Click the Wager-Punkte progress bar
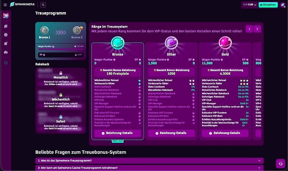Image resolution: width=288 pixels, height=171 pixels. coord(60,50)
